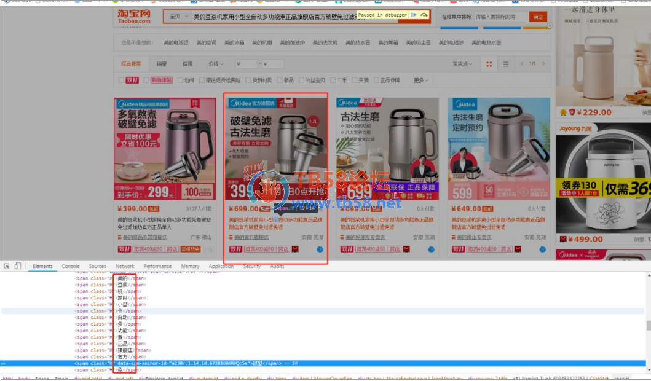Open the Memory tab in DevTools
The width and height of the screenshot is (651, 381).
click(x=190, y=266)
